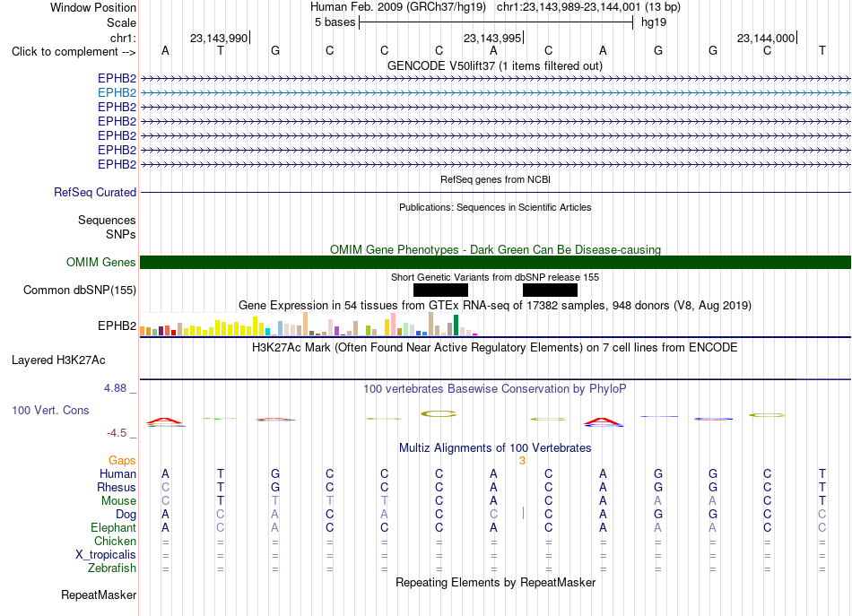The image size is (852, 616).
Task: Click the Gaps row label
Action: pyautogui.click(x=122, y=461)
